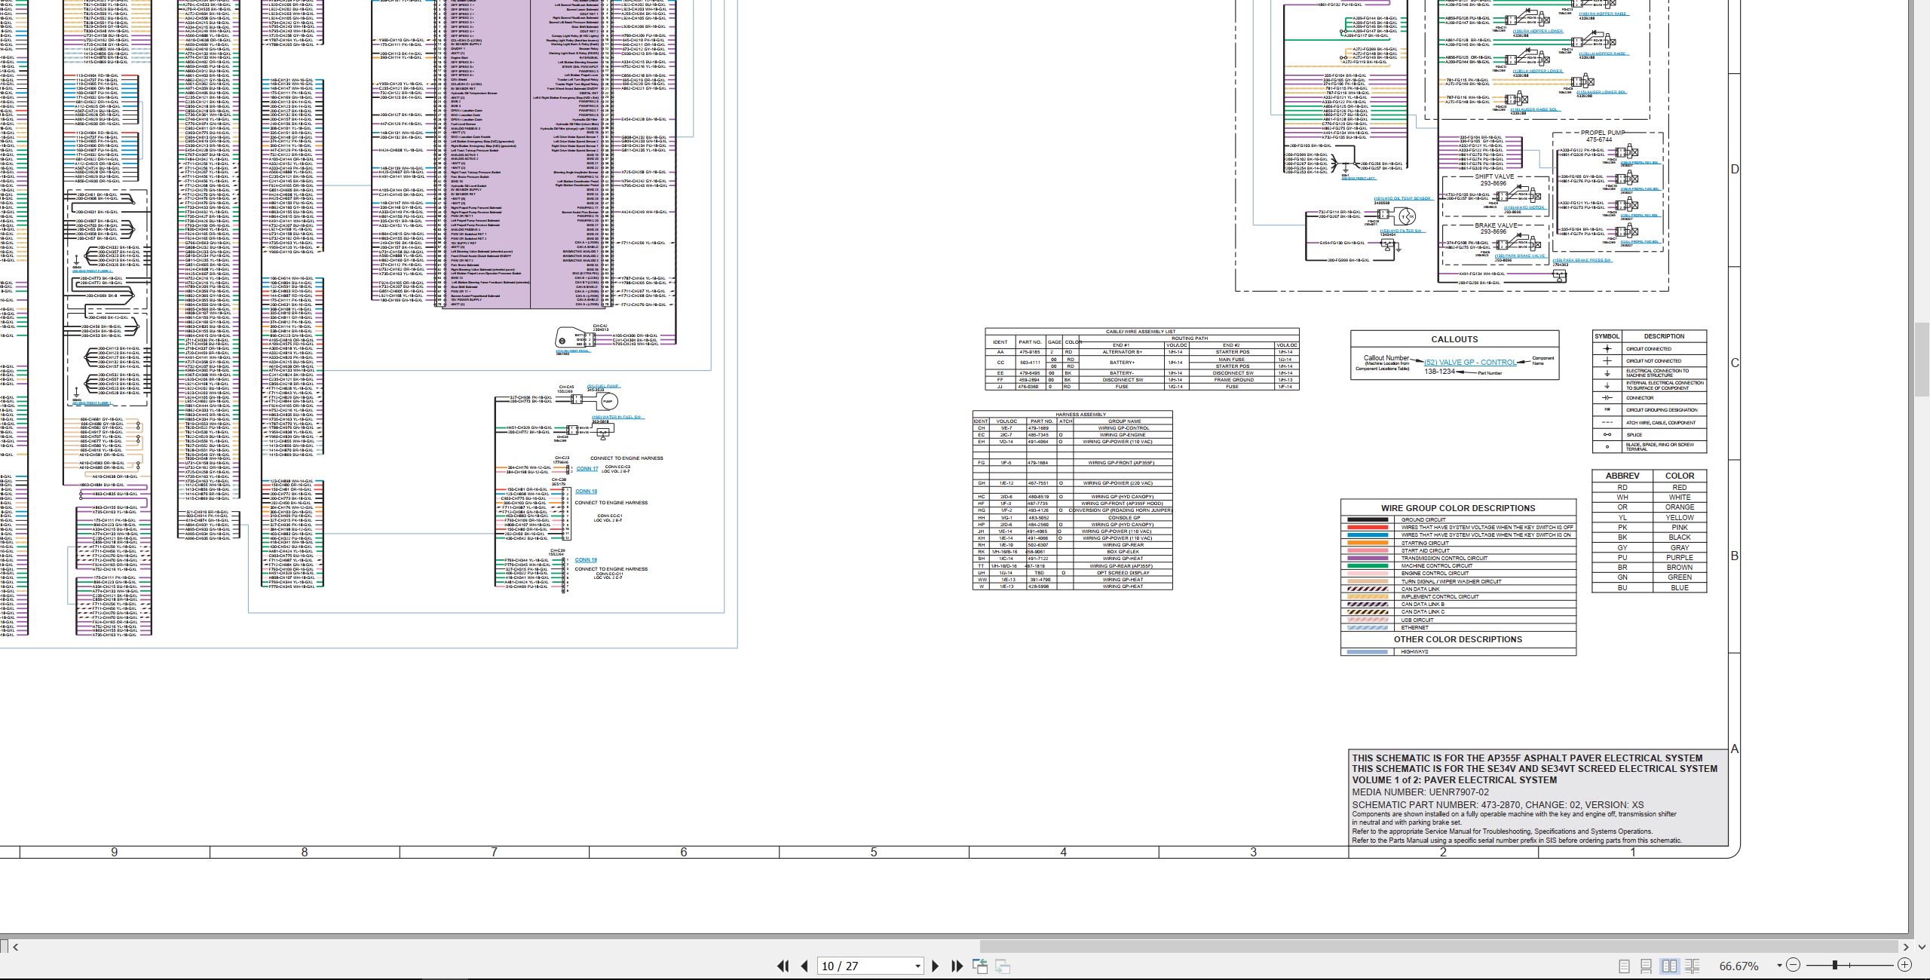
Task: Click the PURPLE color row in abbreviation table
Action: 1650,558
